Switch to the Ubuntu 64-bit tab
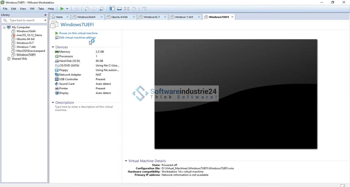Image resolution: width=350 pixels, height=187 pixels. [119, 17]
